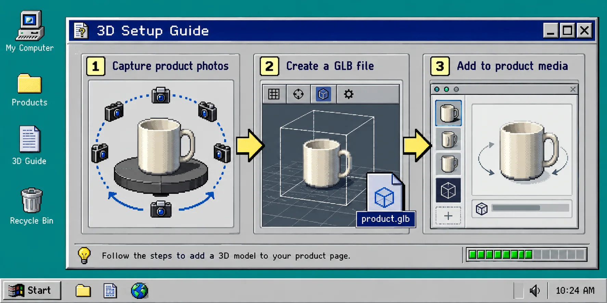Select the crosshair target tool
Screen dimensions: 607x303
[298, 94]
